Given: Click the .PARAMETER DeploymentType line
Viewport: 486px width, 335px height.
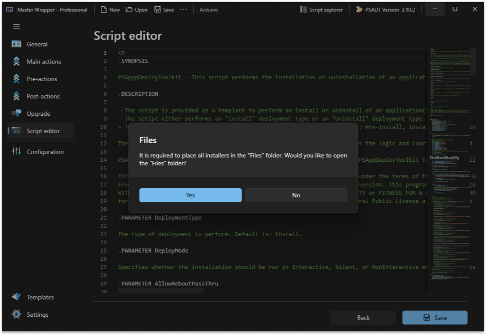Looking at the screenshot, I should [160, 218].
